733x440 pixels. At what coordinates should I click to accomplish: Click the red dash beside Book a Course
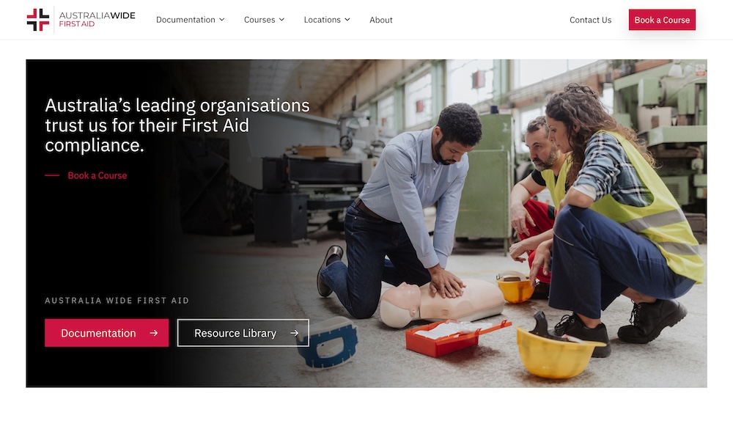click(52, 175)
